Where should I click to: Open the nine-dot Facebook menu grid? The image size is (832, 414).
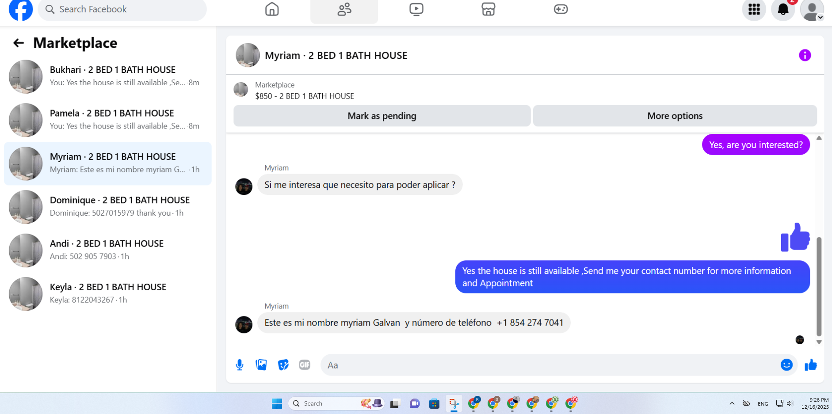point(754,9)
